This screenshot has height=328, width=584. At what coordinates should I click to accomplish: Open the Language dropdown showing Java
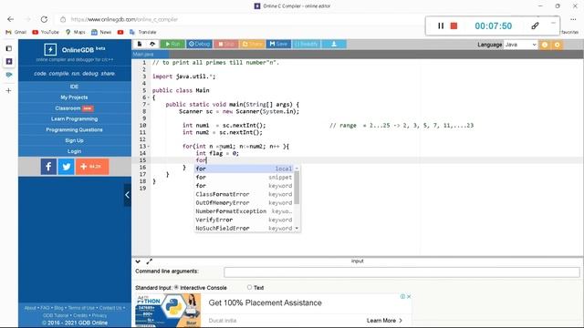pos(520,45)
